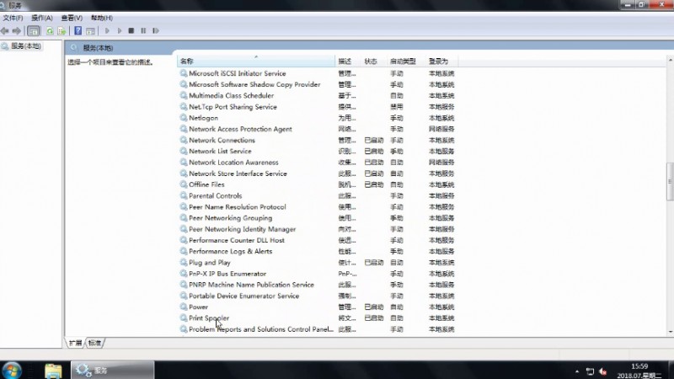Click the 禁用 startup type of Net.Tcp Port Sharing
The height and width of the screenshot is (379, 674).
pyautogui.click(x=397, y=107)
